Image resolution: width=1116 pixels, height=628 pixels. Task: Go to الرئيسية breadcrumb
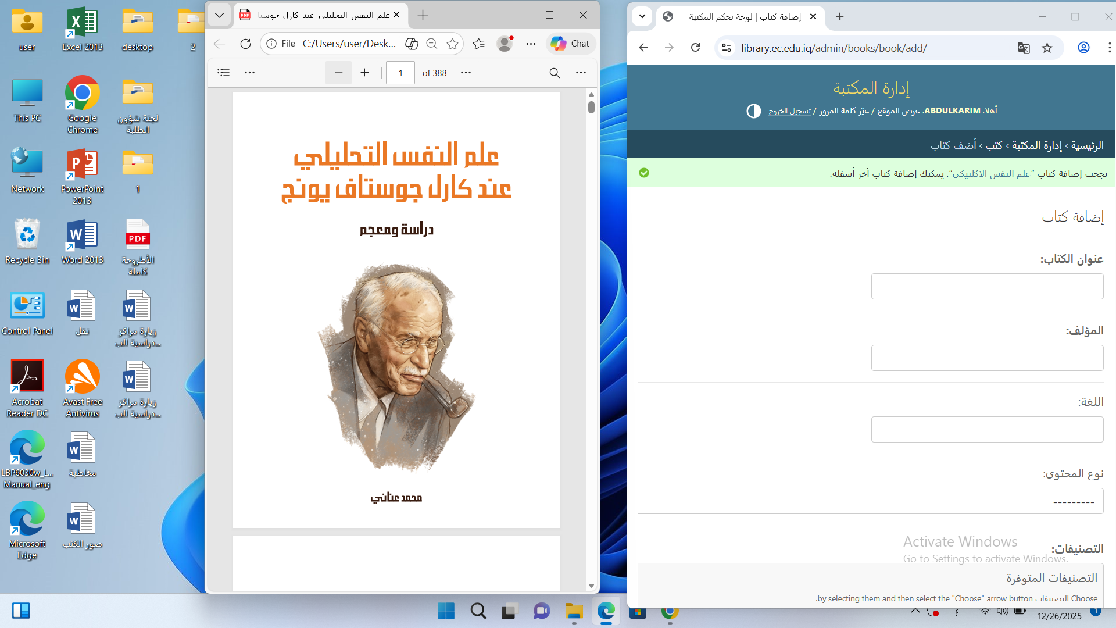click(x=1088, y=145)
